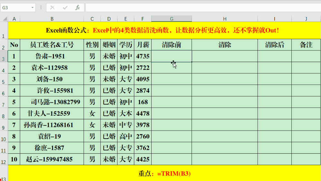321x181 pixels.
Task: Select row 5 header
Action: click(x=4, y=79)
